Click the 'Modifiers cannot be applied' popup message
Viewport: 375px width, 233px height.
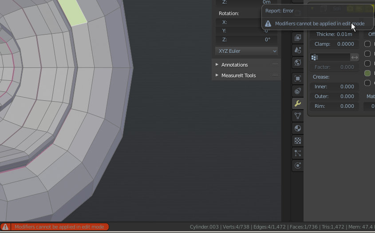tap(320, 24)
